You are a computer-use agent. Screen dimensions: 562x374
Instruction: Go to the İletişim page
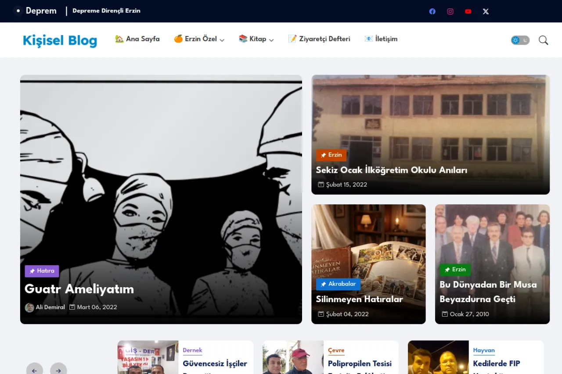click(x=381, y=39)
